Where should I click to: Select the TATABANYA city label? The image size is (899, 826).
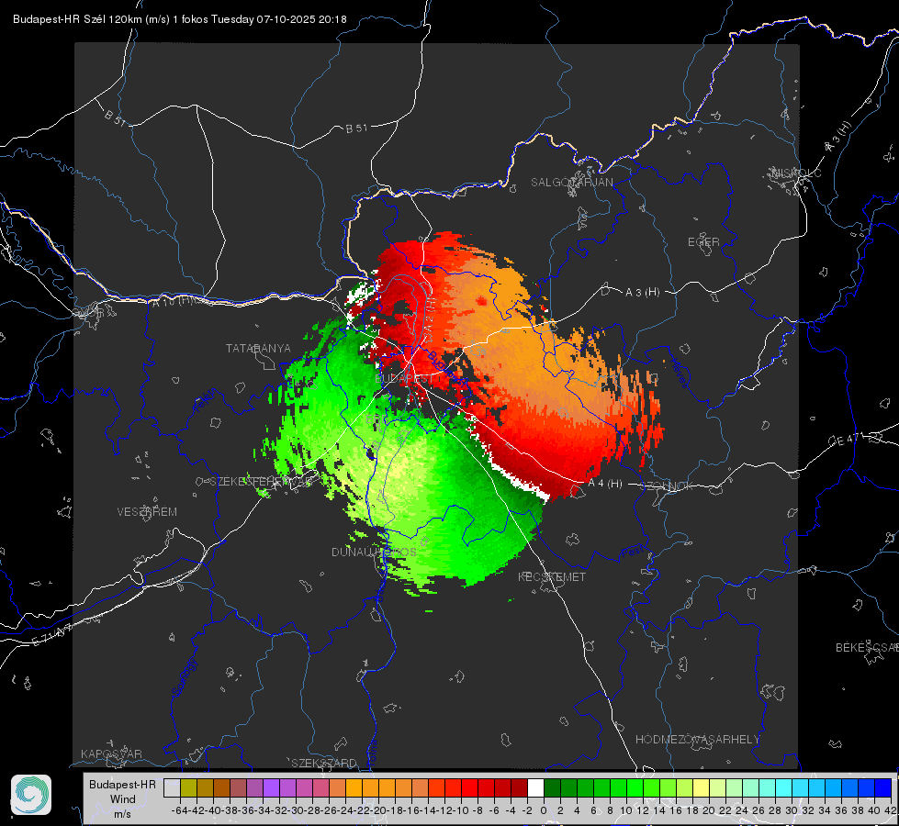click(x=258, y=349)
